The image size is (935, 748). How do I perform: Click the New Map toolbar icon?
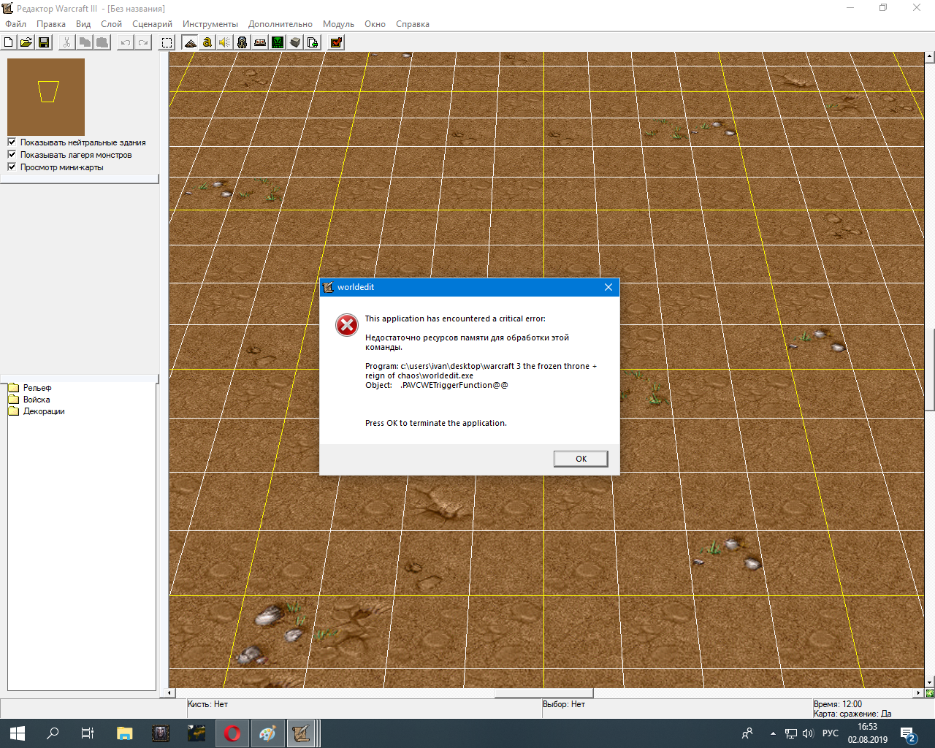pos(9,42)
